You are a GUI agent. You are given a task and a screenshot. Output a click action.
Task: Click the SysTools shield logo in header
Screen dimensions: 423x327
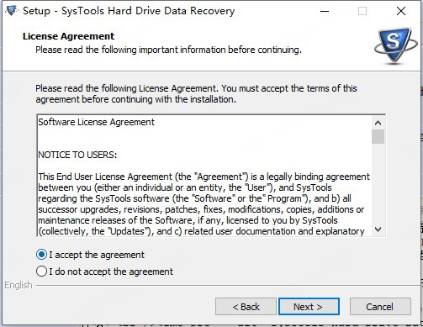pyautogui.click(x=395, y=45)
